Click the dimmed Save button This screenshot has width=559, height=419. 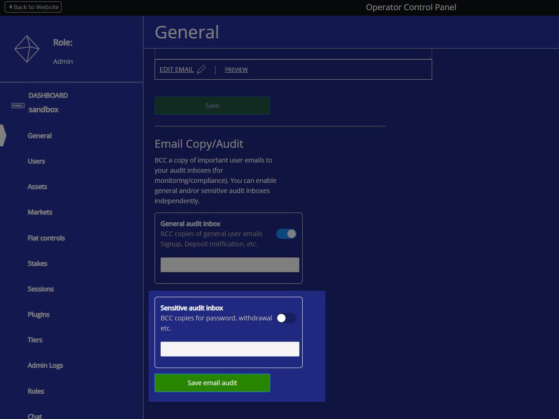212,105
